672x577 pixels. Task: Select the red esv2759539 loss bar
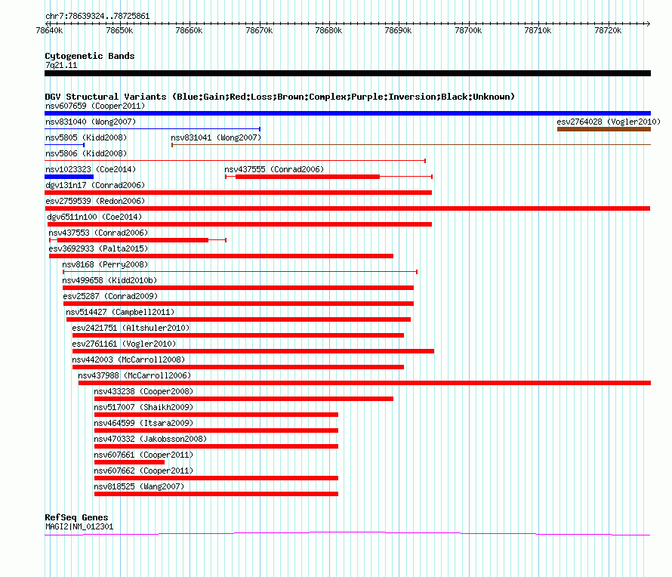tap(347, 208)
